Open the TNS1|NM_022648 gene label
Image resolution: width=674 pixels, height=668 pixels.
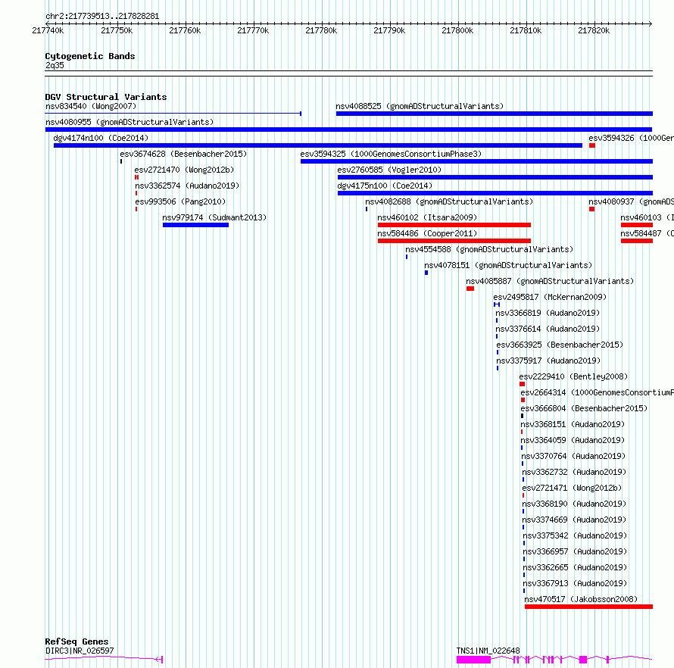pyautogui.click(x=488, y=651)
